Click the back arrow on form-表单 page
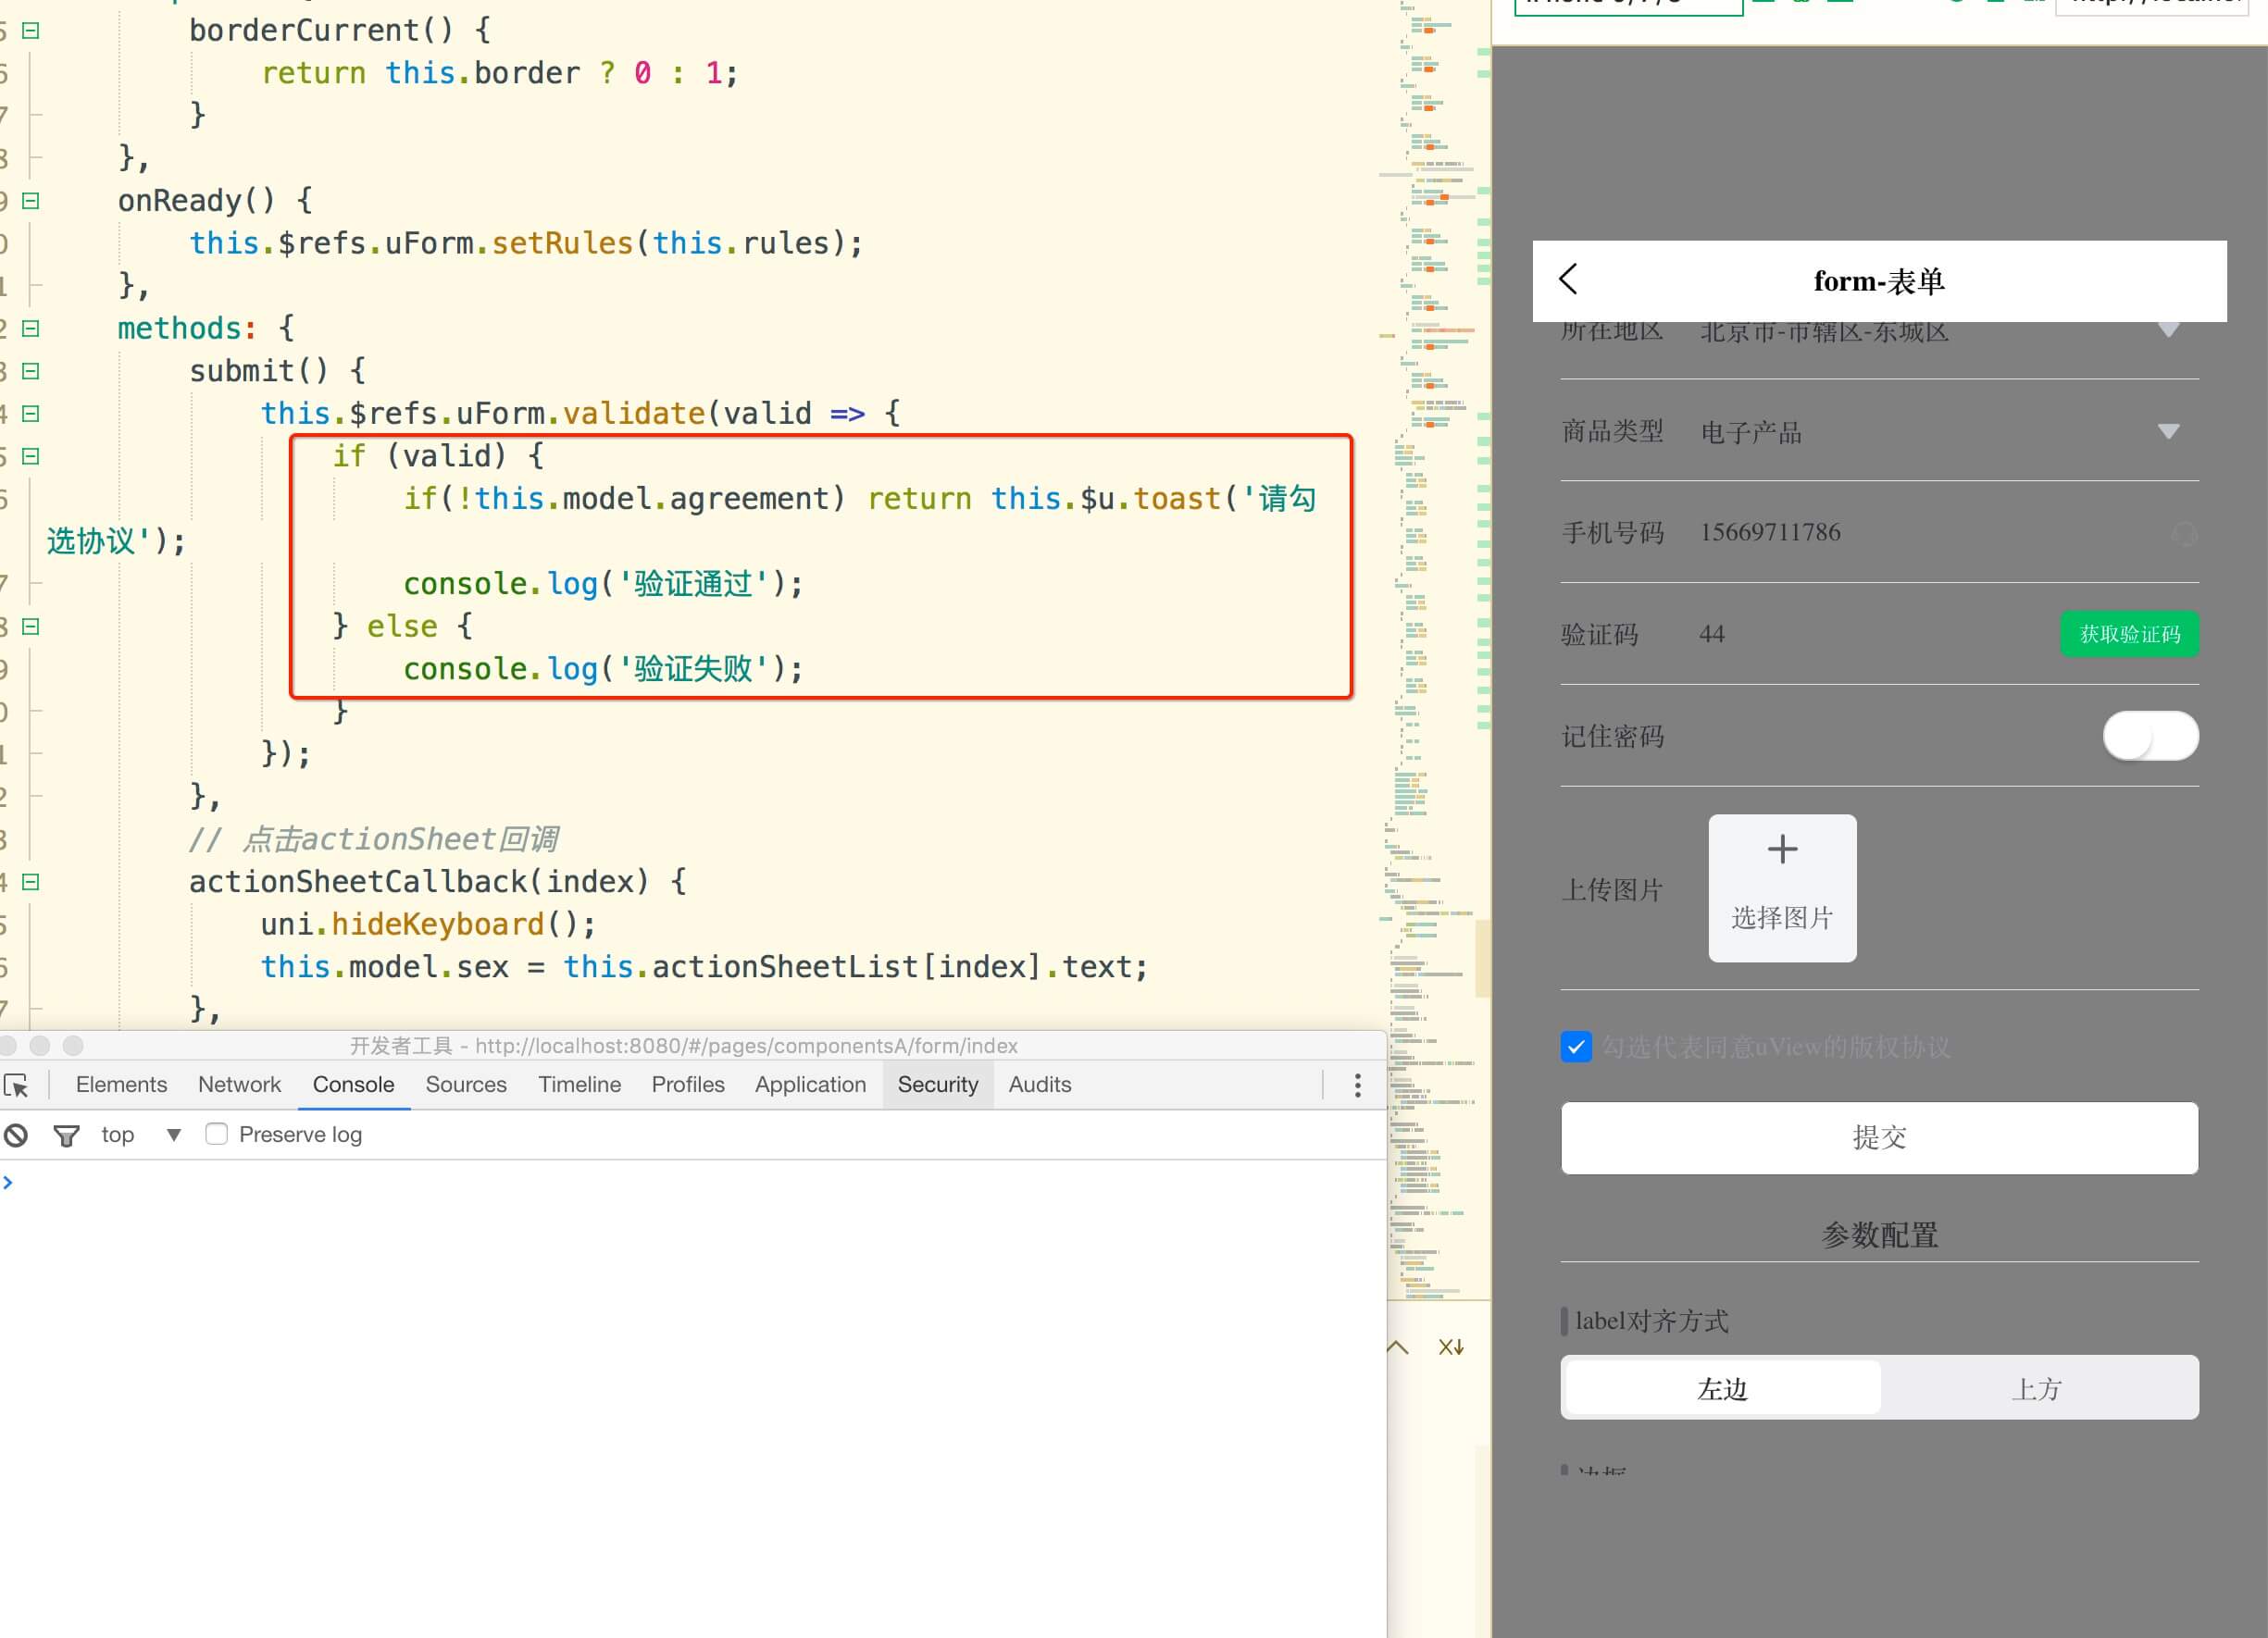The height and width of the screenshot is (1638, 2268). click(x=1568, y=280)
